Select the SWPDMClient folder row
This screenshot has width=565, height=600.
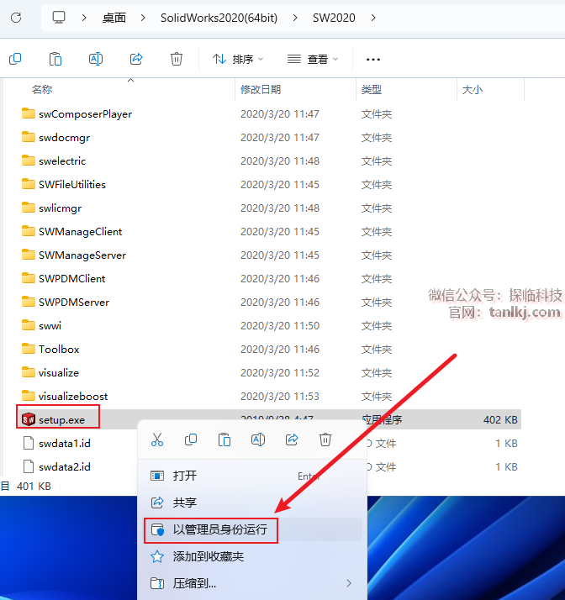point(271,279)
